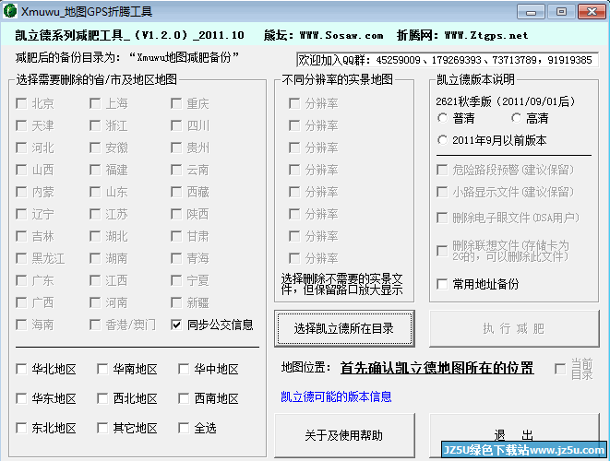The image size is (610, 461).
Task: Open the 关于及使用帮助 button
Action: (344, 435)
